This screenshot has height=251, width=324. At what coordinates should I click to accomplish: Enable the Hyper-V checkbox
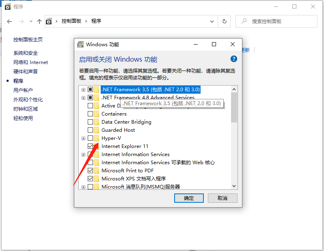pos(90,138)
